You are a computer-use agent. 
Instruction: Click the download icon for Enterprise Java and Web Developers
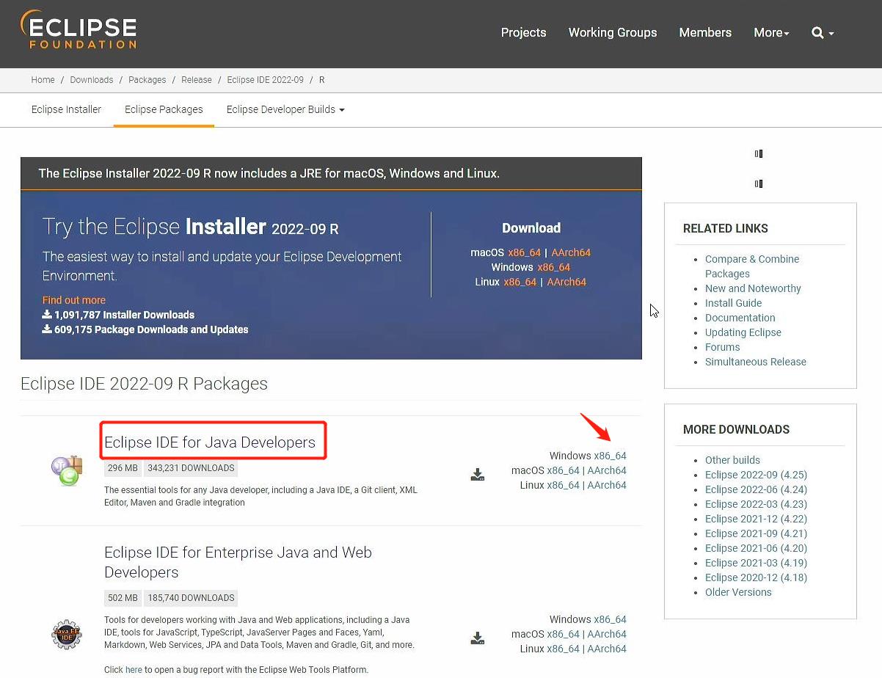[478, 638]
